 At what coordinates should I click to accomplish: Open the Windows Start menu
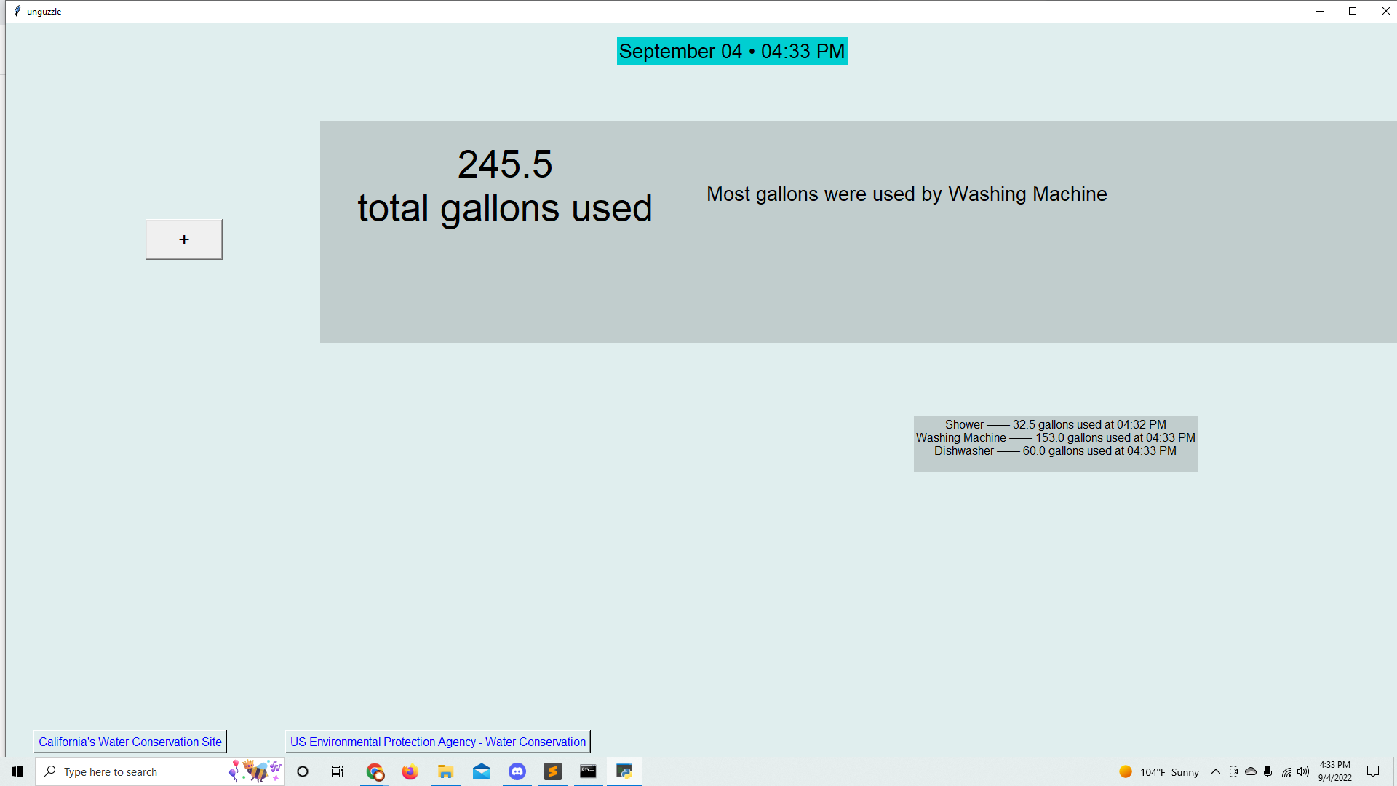coord(17,771)
